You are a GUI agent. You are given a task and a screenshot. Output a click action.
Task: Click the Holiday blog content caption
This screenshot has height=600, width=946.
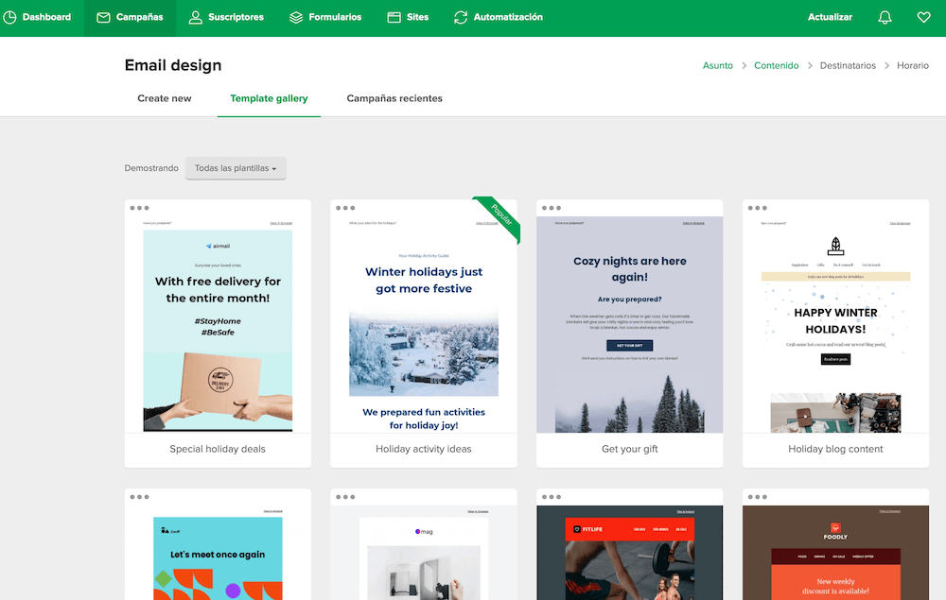[835, 449]
